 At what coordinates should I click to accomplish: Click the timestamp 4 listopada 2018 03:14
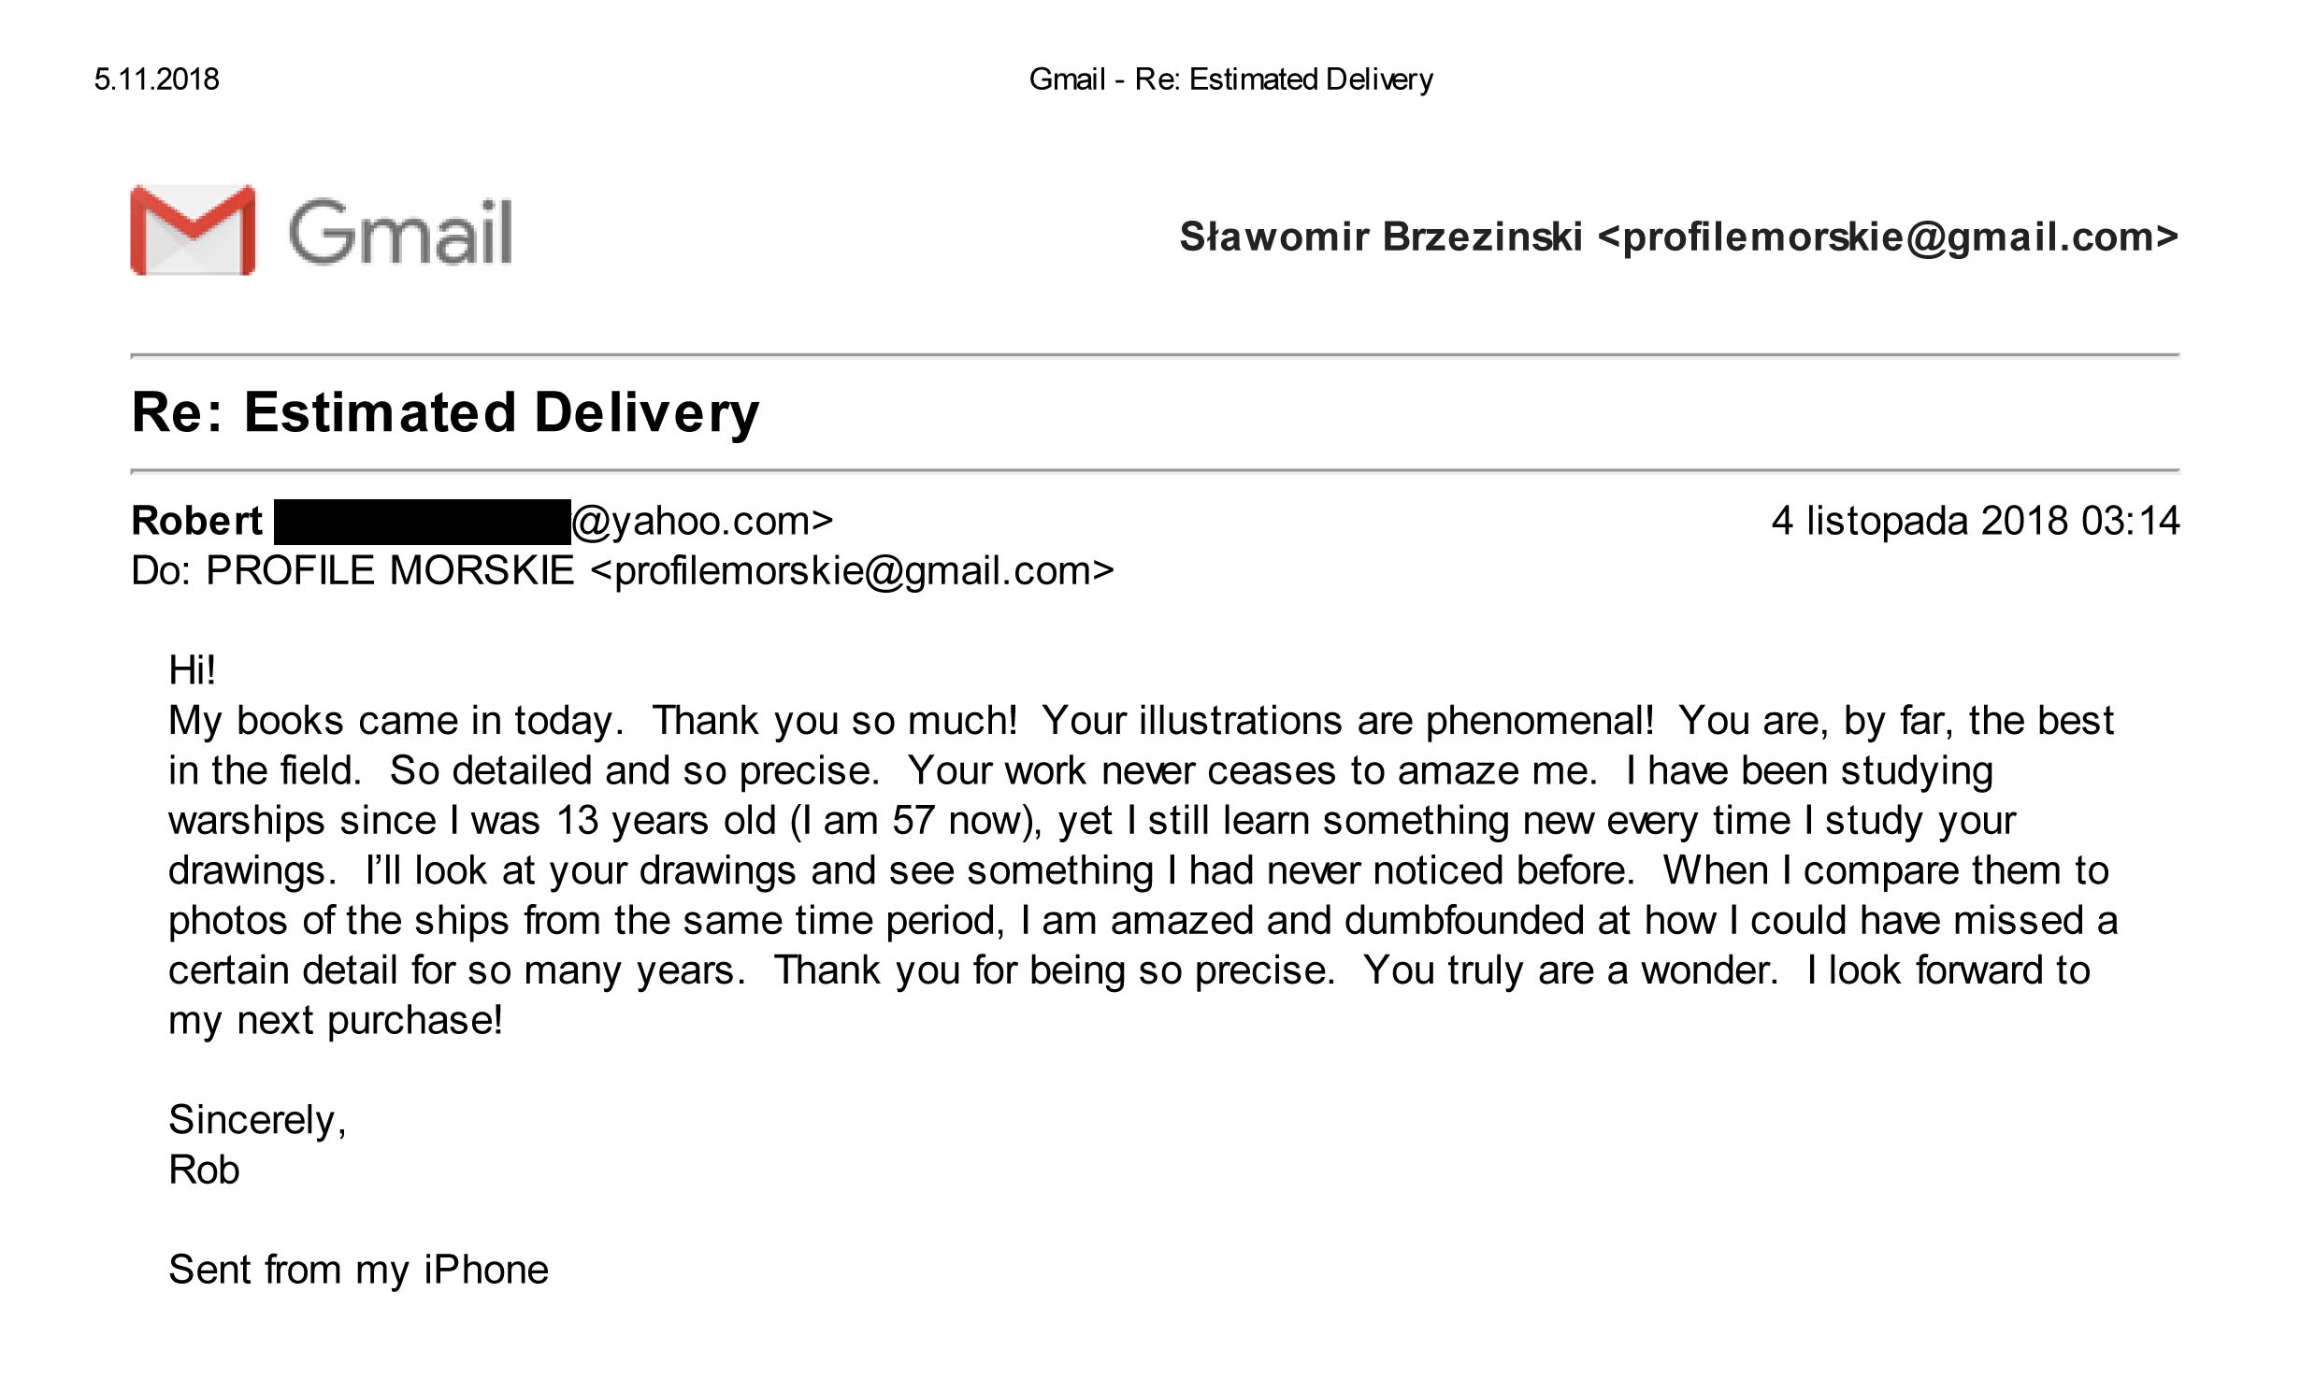coord(1976,521)
